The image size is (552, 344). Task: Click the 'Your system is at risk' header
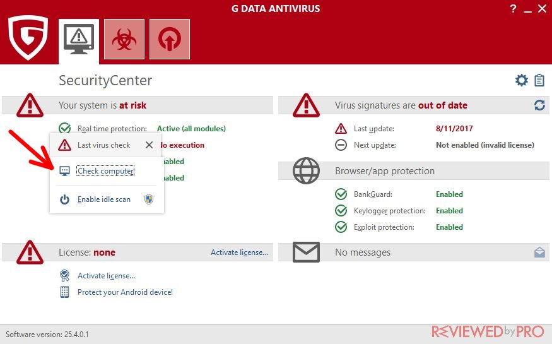102,105
